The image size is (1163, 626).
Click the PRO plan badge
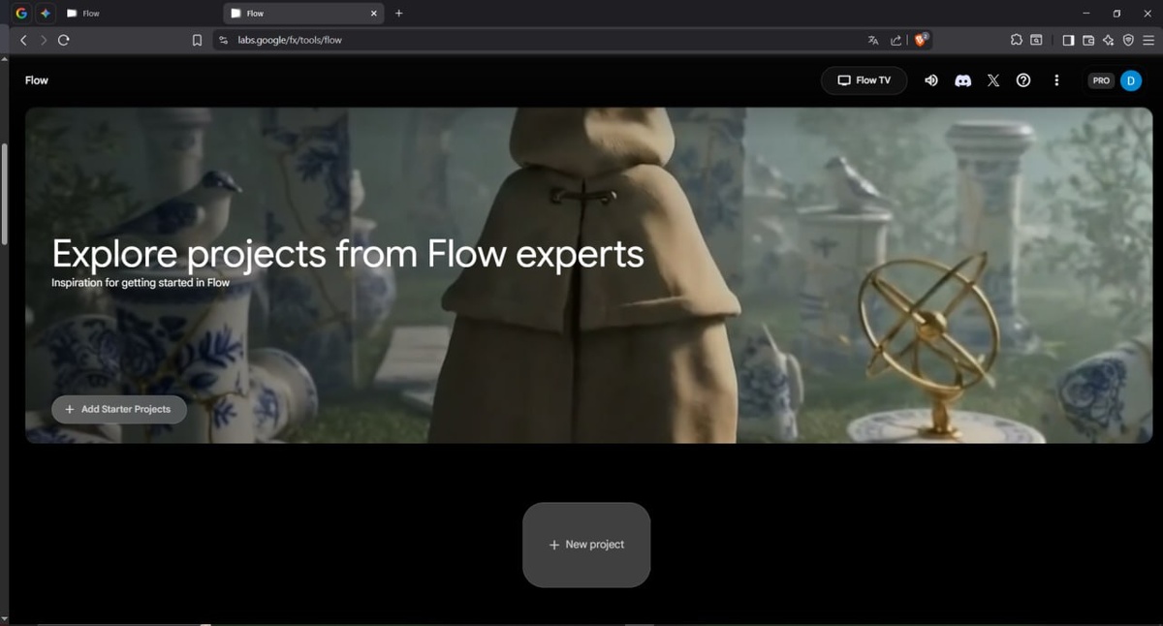coord(1101,80)
